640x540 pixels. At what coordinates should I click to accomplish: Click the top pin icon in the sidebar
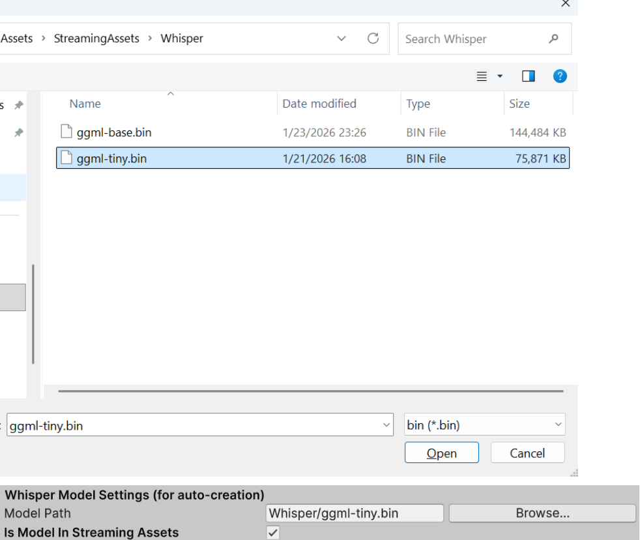pyautogui.click(x=18, y=105)
